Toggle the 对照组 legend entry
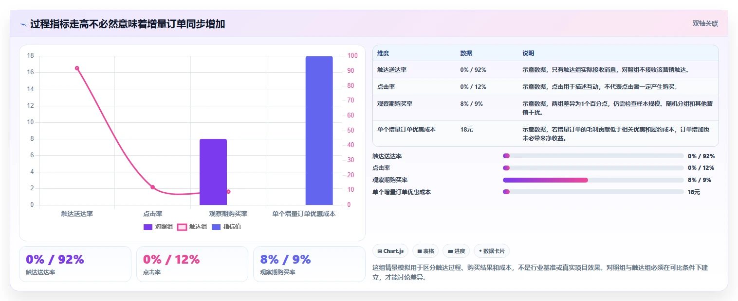Image resolution: width=738 pixels, height=301 pixels. (158, 227)
